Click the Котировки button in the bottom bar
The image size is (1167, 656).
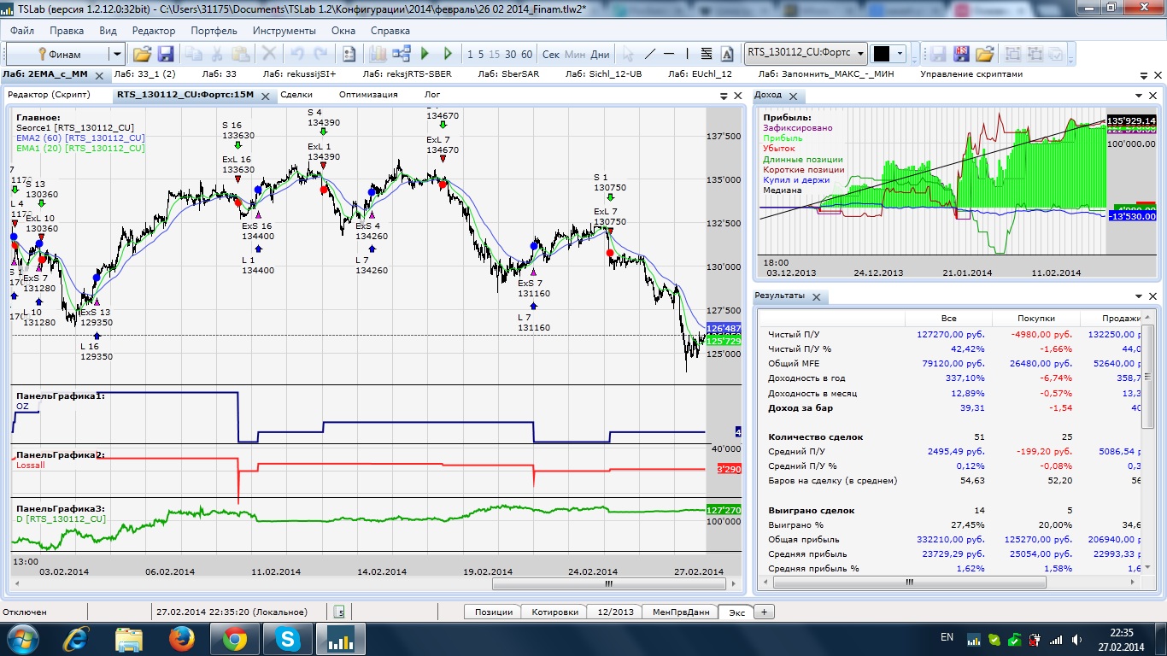(x=554, y=612)
